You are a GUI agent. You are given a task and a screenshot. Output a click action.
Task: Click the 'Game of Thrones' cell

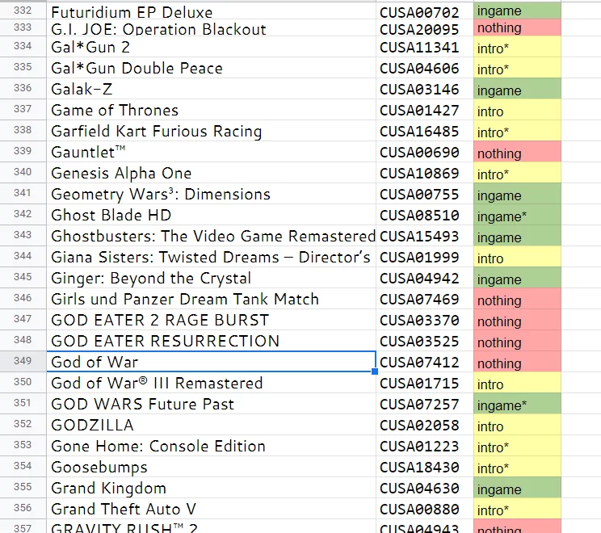click(x=211, y=110)
